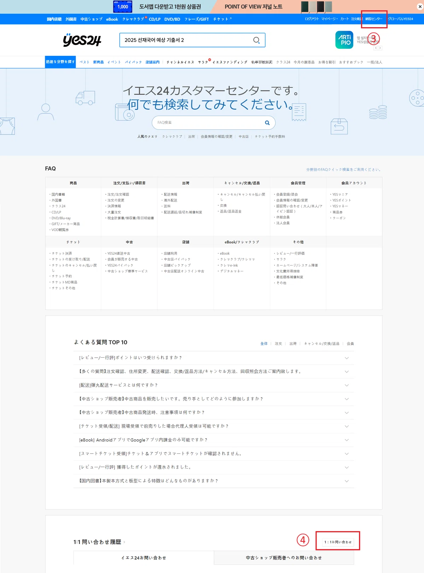Open FAQ item VOD観覧券

click(60, 230)
